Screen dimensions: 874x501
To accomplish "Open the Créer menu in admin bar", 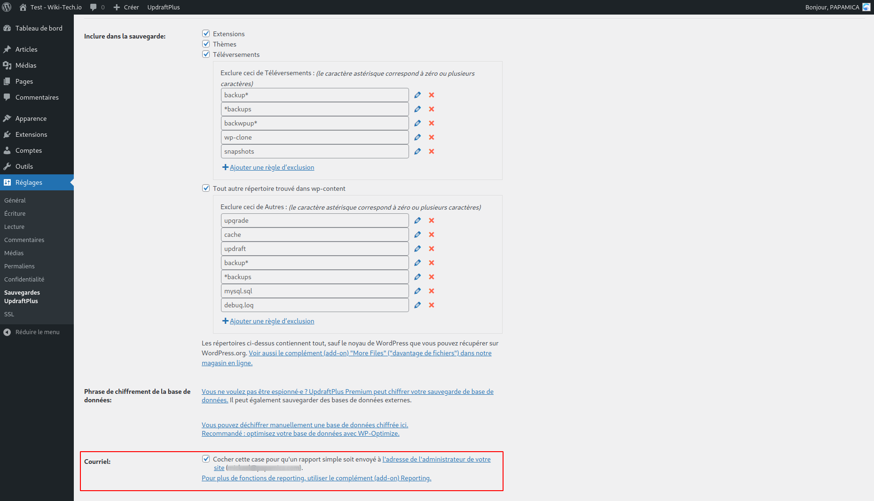I will pyautogui.click(x=126, y=7).
